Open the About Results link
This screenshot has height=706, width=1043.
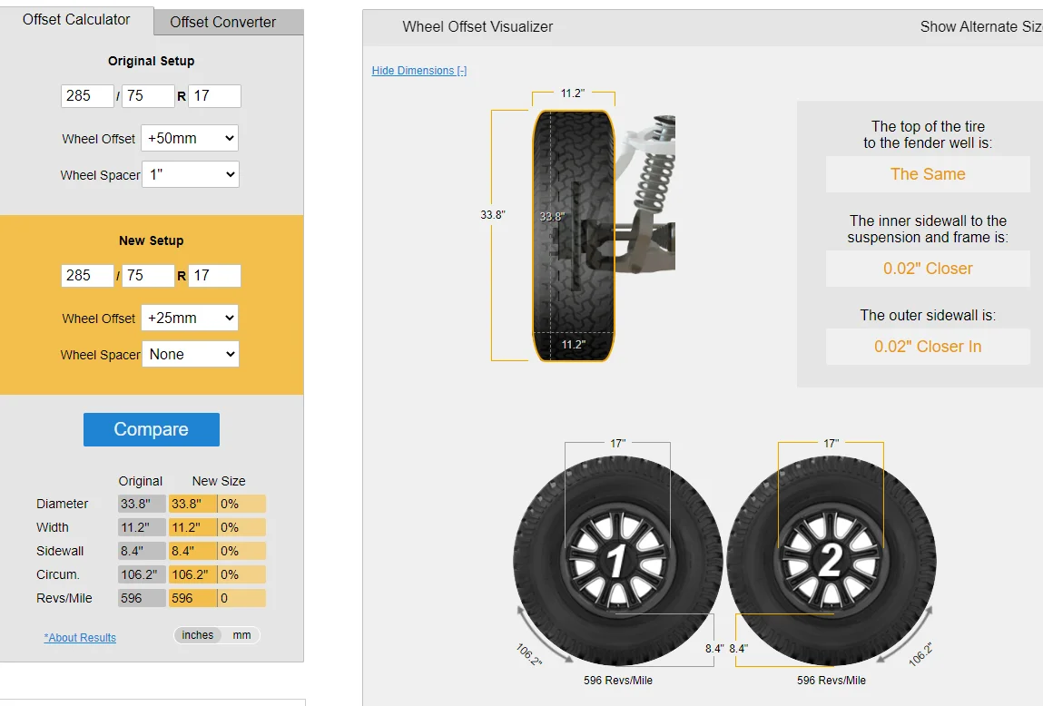80,638
